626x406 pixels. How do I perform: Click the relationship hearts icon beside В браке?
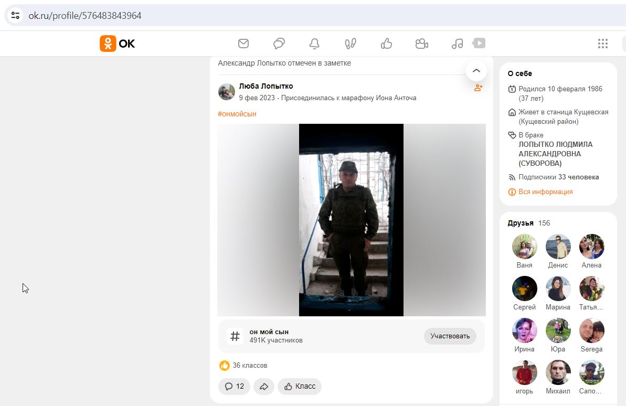point(512,135)
